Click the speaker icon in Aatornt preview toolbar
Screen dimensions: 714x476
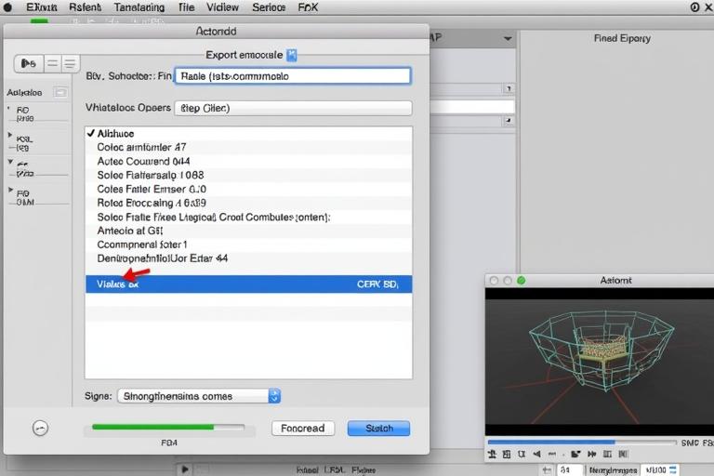click(536, 454)
